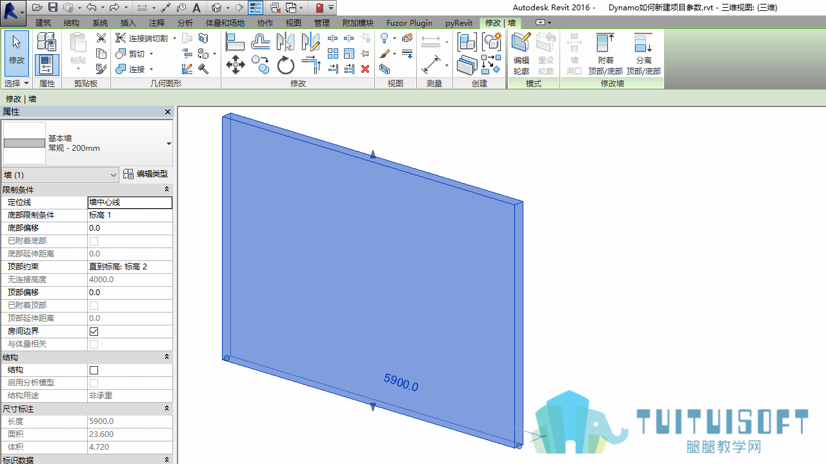826x464 pixels.
Task: Click the Mirror - Draw Axis tool
Action: 310,42
